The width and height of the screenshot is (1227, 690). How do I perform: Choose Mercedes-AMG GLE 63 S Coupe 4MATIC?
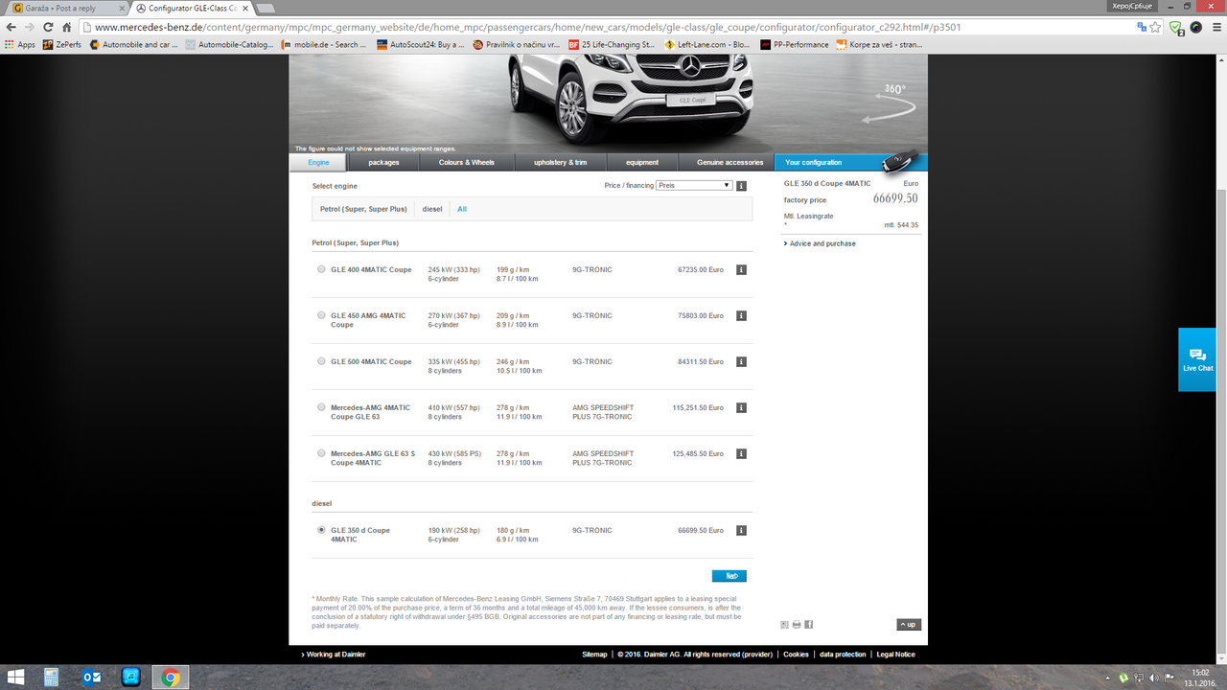click(321, 453)
